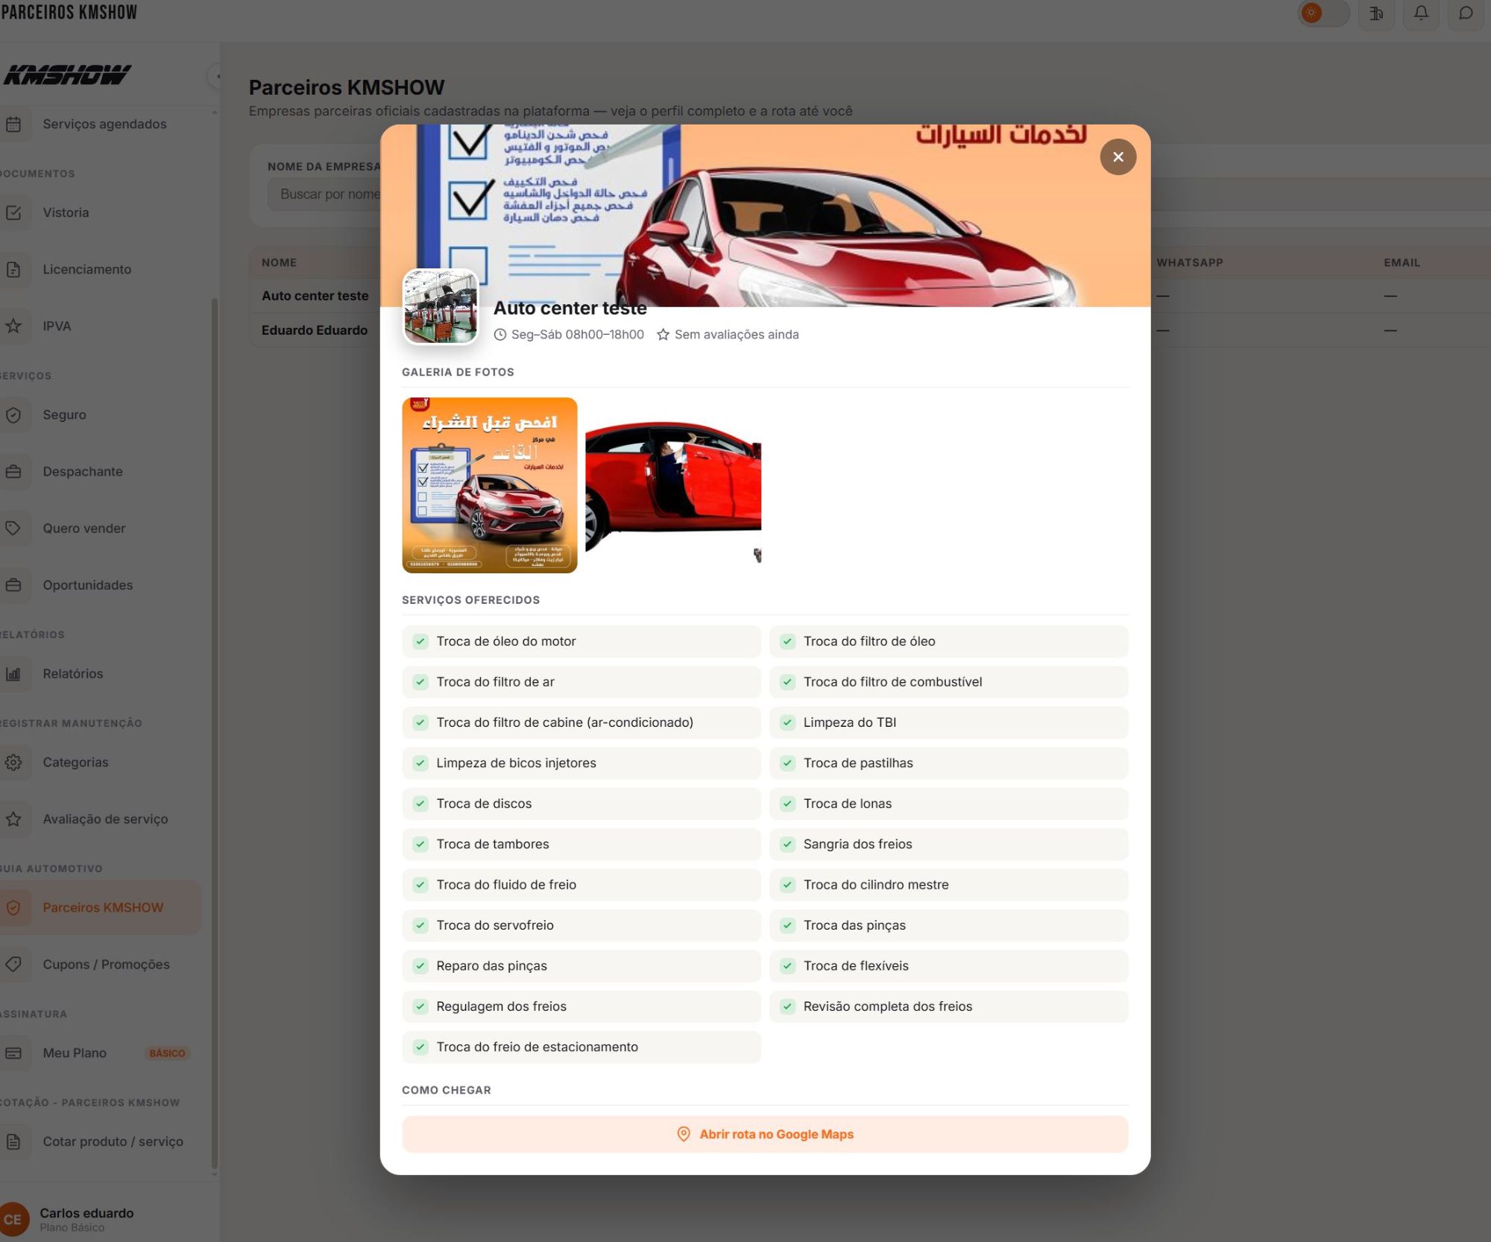
Task: Click the Seguro shield icon
Action: point(13,415)
